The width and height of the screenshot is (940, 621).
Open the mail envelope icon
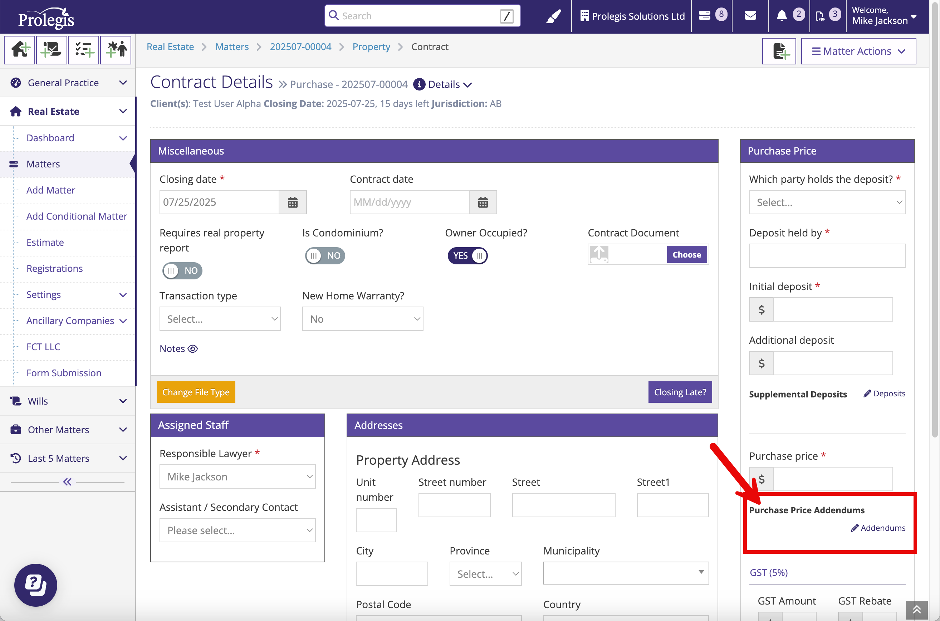pos(750,16)
